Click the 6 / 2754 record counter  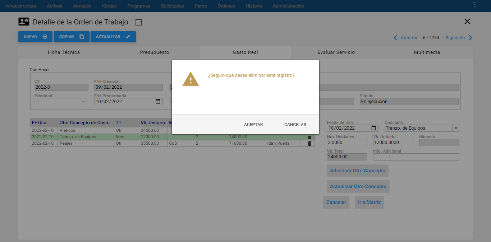pyautogui.click(x=431, y=38)
